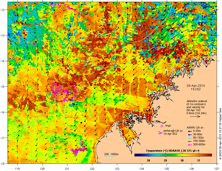The width and height of the screenshot is (222, 171).
Task: Click latitude axis label '-13'
Action: [x=3, y=35]
